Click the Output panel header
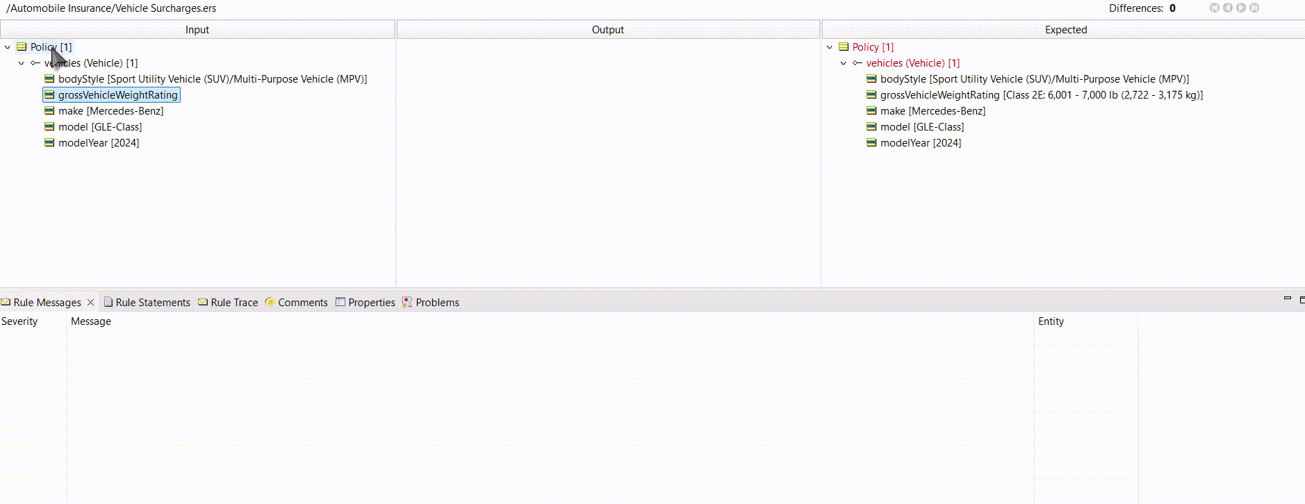 point(607,30)
